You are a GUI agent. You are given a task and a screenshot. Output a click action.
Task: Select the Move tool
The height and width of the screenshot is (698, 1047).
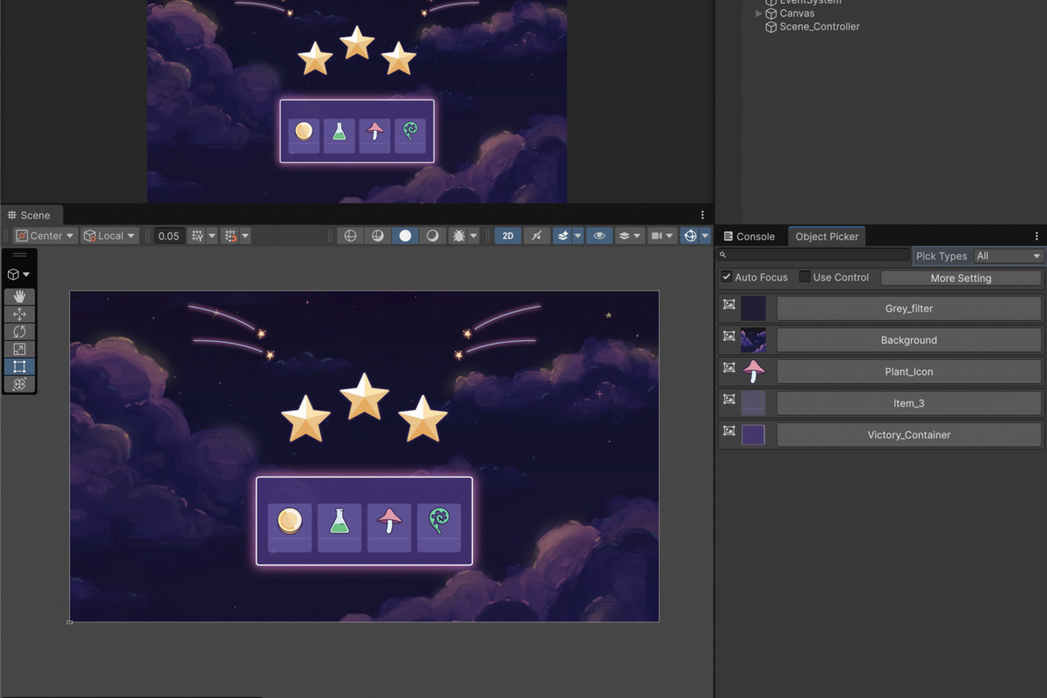(x=19, y=314)
